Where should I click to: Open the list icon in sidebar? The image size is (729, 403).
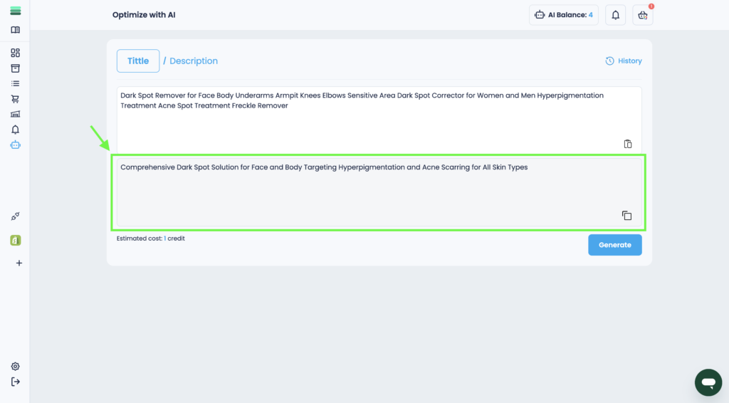(x=15, y=83)
